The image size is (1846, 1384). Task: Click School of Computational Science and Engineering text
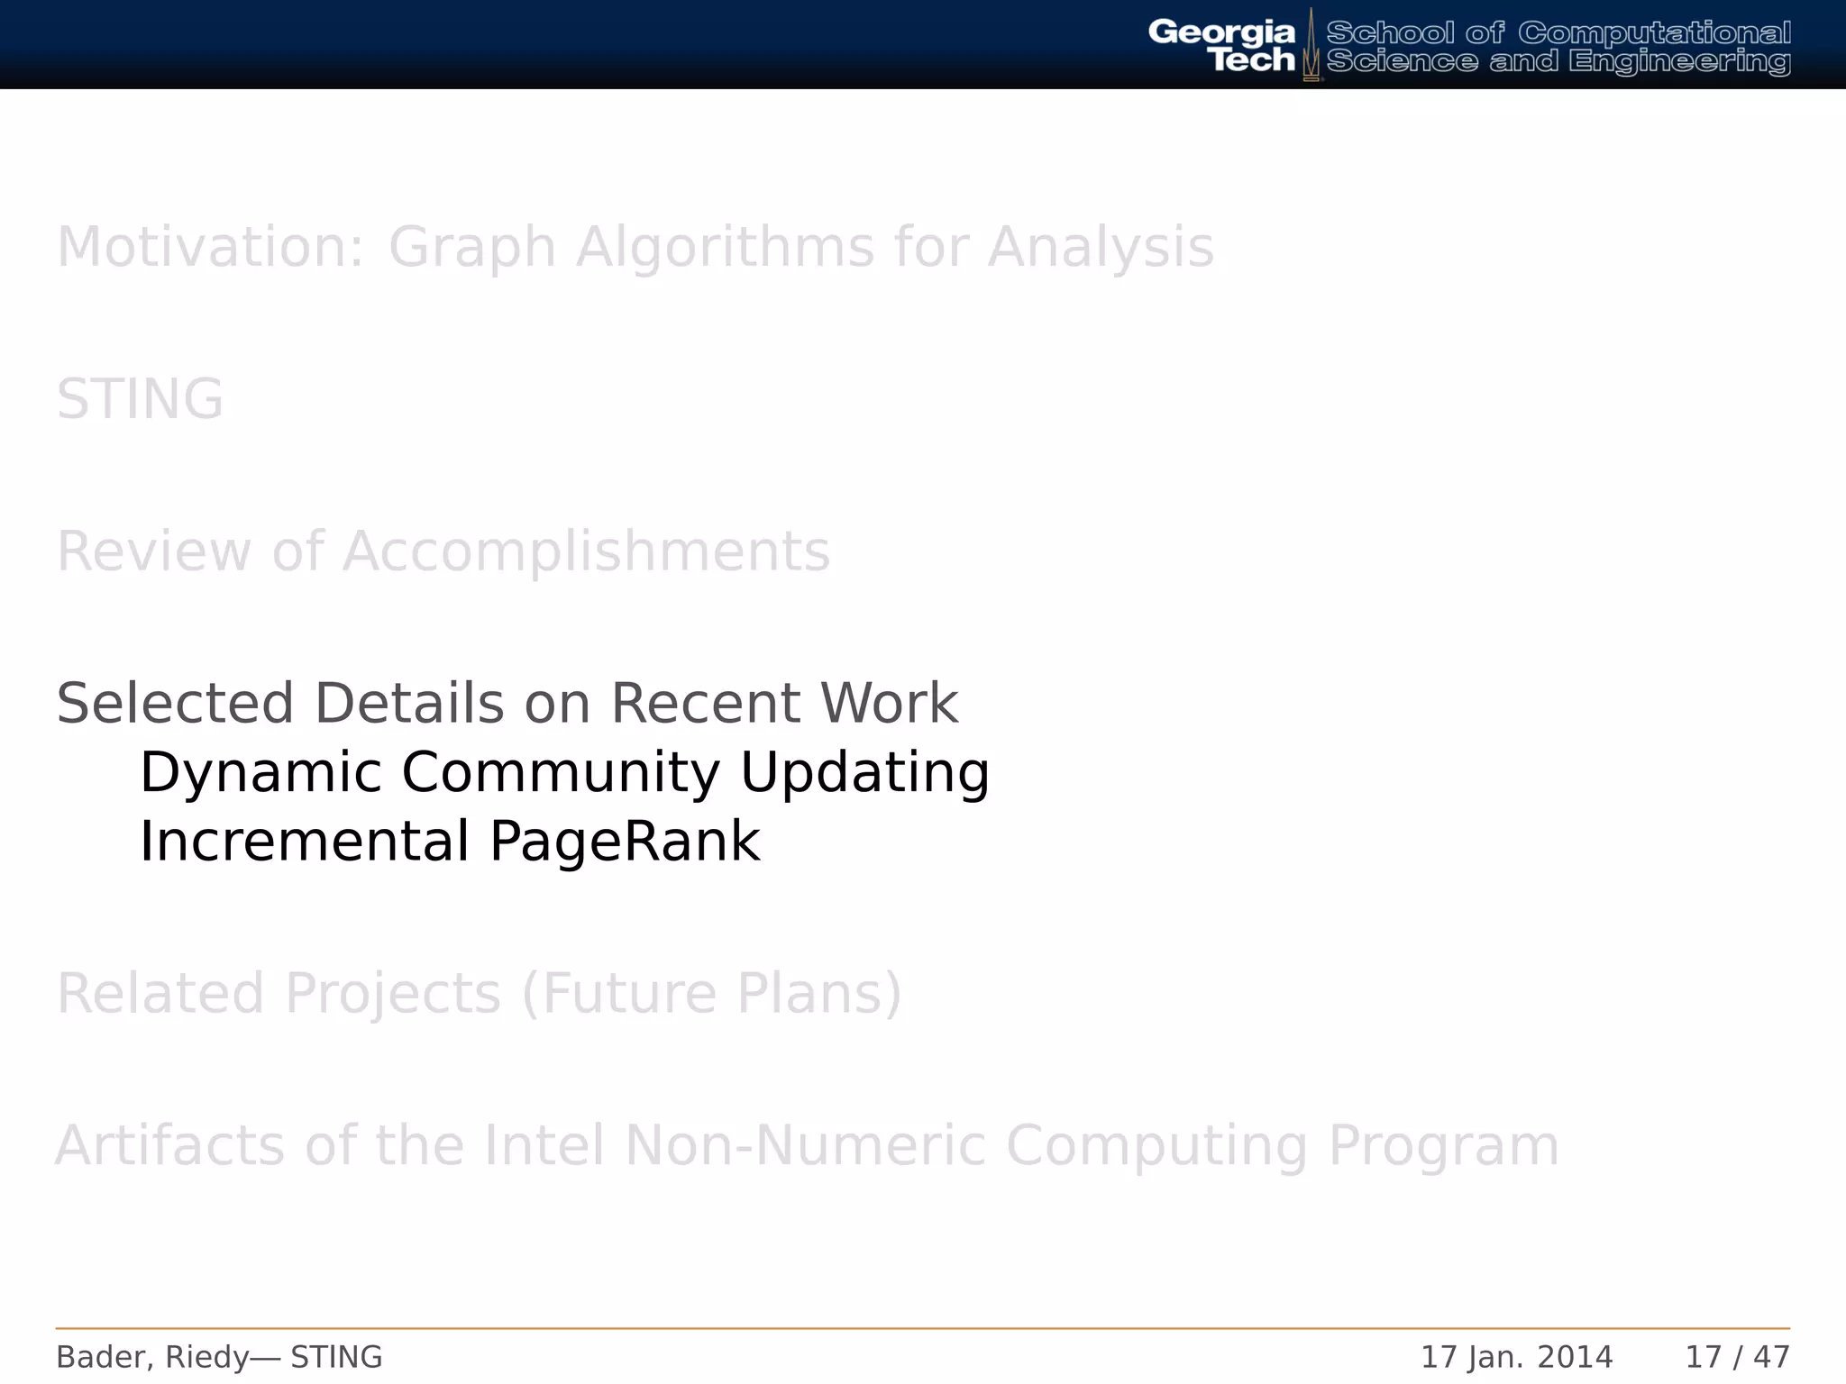click(x=1558, y=47)
